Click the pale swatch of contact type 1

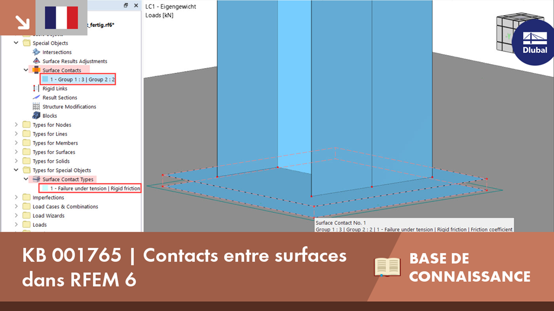pos(45,188)
